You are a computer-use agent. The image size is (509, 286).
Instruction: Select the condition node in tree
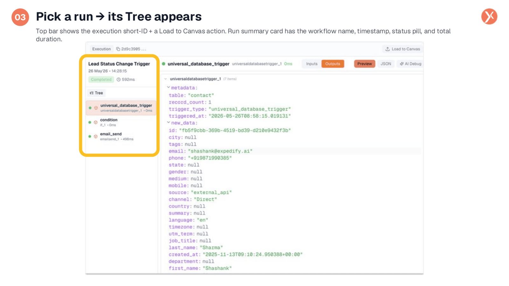[121, 122]
